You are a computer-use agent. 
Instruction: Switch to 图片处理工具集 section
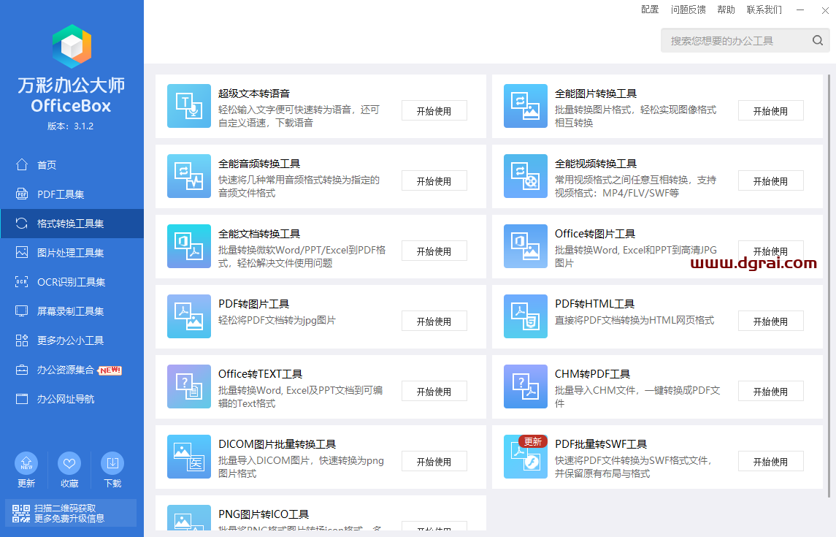(x=72, y=252)
